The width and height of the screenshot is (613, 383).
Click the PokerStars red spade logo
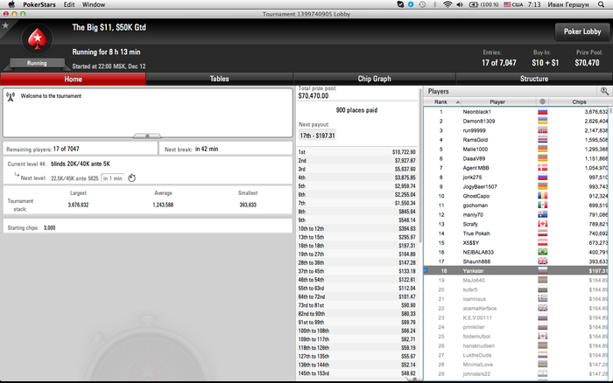(38, 39)
